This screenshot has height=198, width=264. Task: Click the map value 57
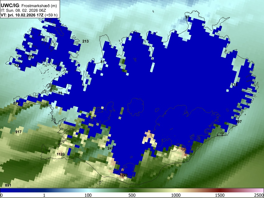tap(187, 17)
